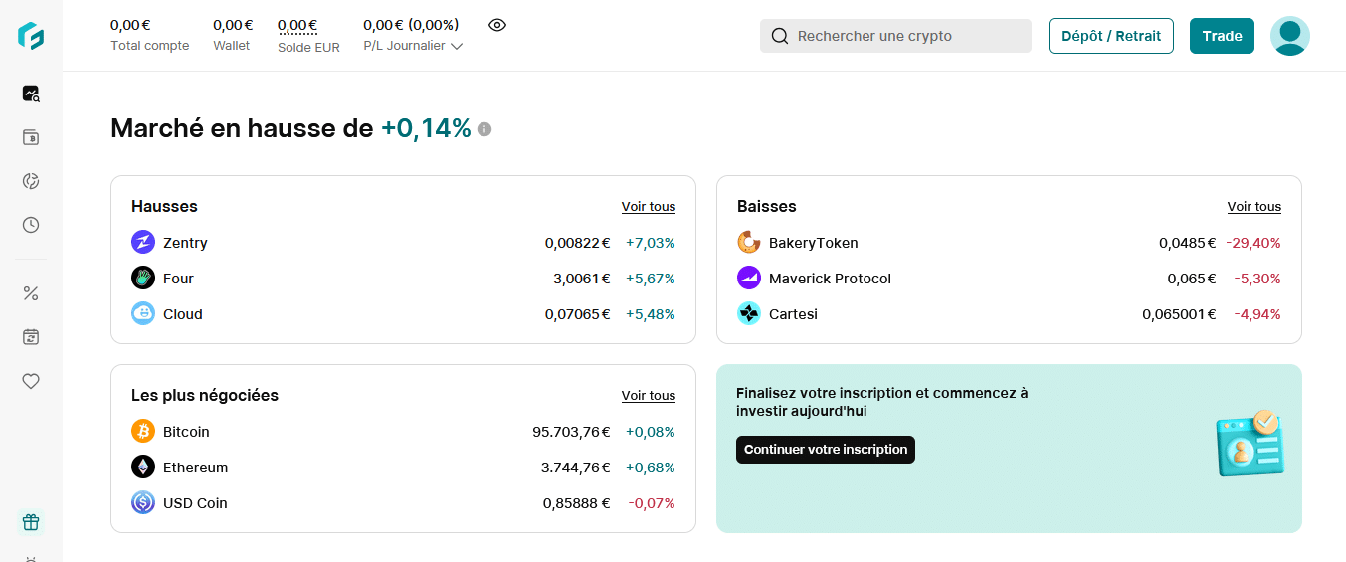1346x562 pixels.
Task: Click the 0,065001 € Cartesi price
Action: 1179,314
